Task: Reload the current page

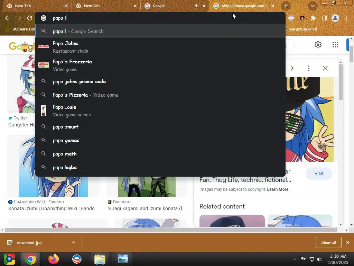Action: (30, 18)
